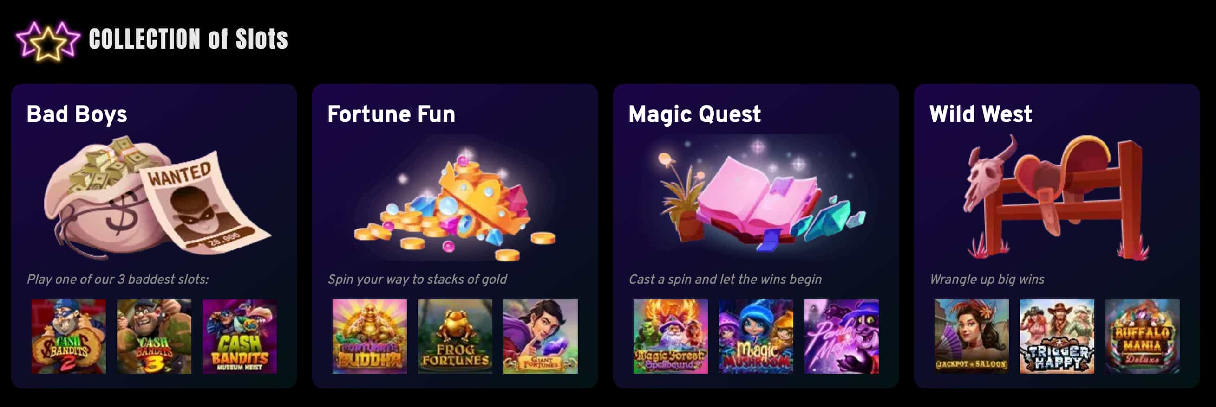Screen dimensions: 1216x407
Task: Open the Cash Bandits 2 slot thumbnail
Action: [68, 337]
